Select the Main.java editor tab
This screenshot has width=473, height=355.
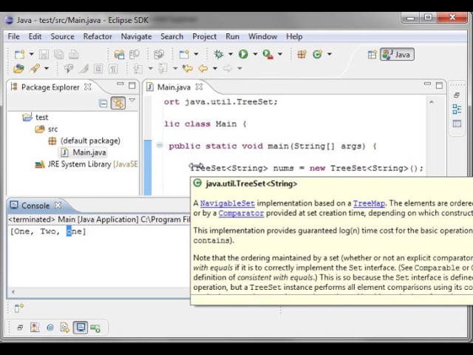tap(174, 87)
